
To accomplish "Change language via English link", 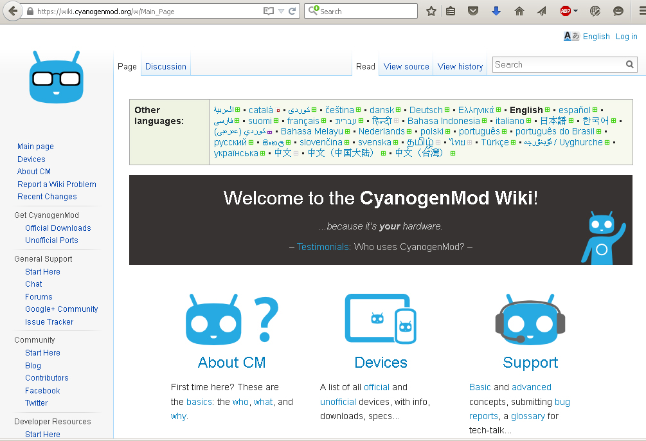I will click(x=596, y=36).
